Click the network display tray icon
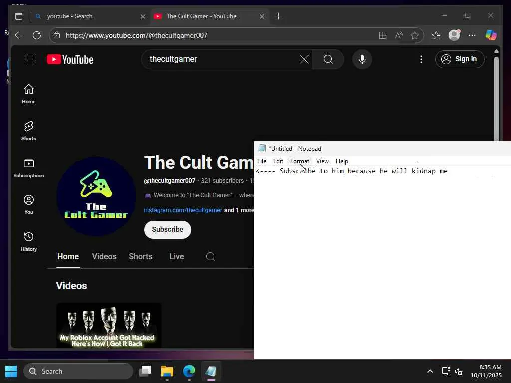Viewport: 511px width, 383px height. click(x=446, y=371)
